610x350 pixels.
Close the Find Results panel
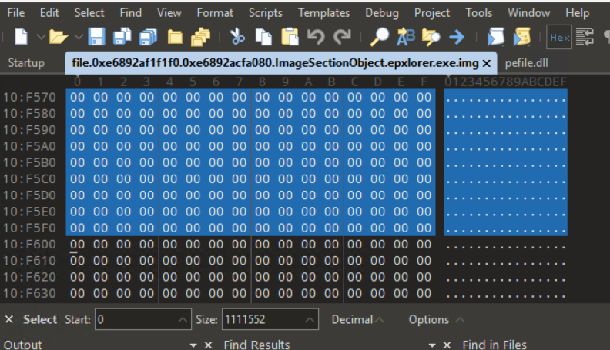coord(447,345)
